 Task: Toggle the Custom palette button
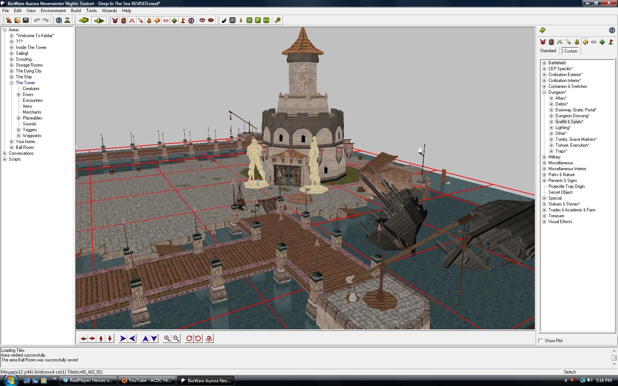point(571,51)
